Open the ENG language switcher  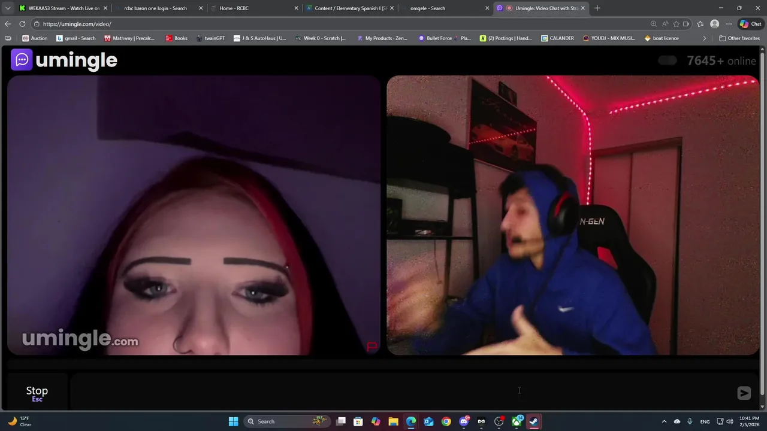click(705, 421)
